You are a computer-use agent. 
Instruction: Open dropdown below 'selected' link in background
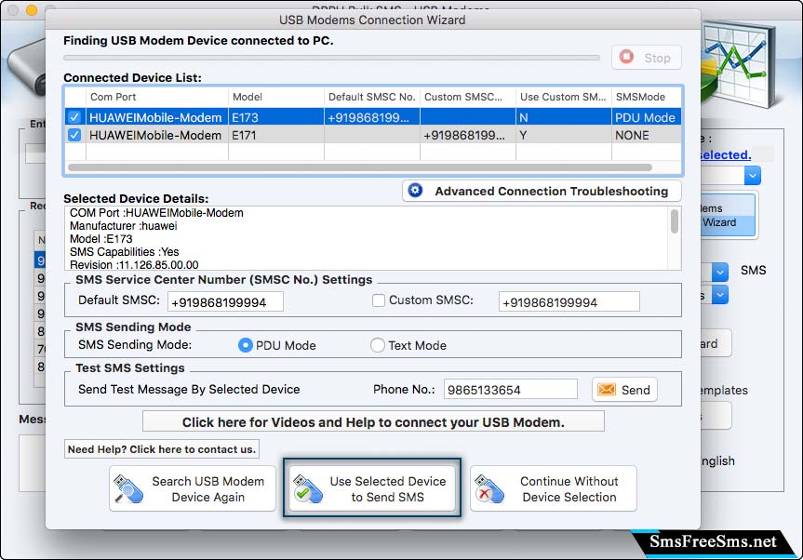tap(753, 176)
